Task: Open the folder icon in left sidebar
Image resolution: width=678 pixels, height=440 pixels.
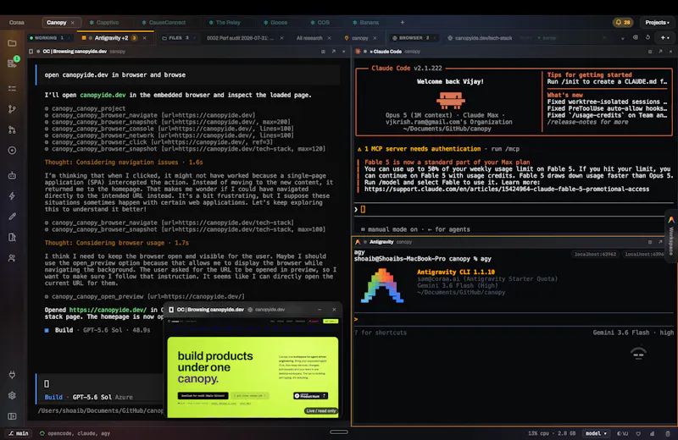Action: pyautogui.click(x=12, y=43)
